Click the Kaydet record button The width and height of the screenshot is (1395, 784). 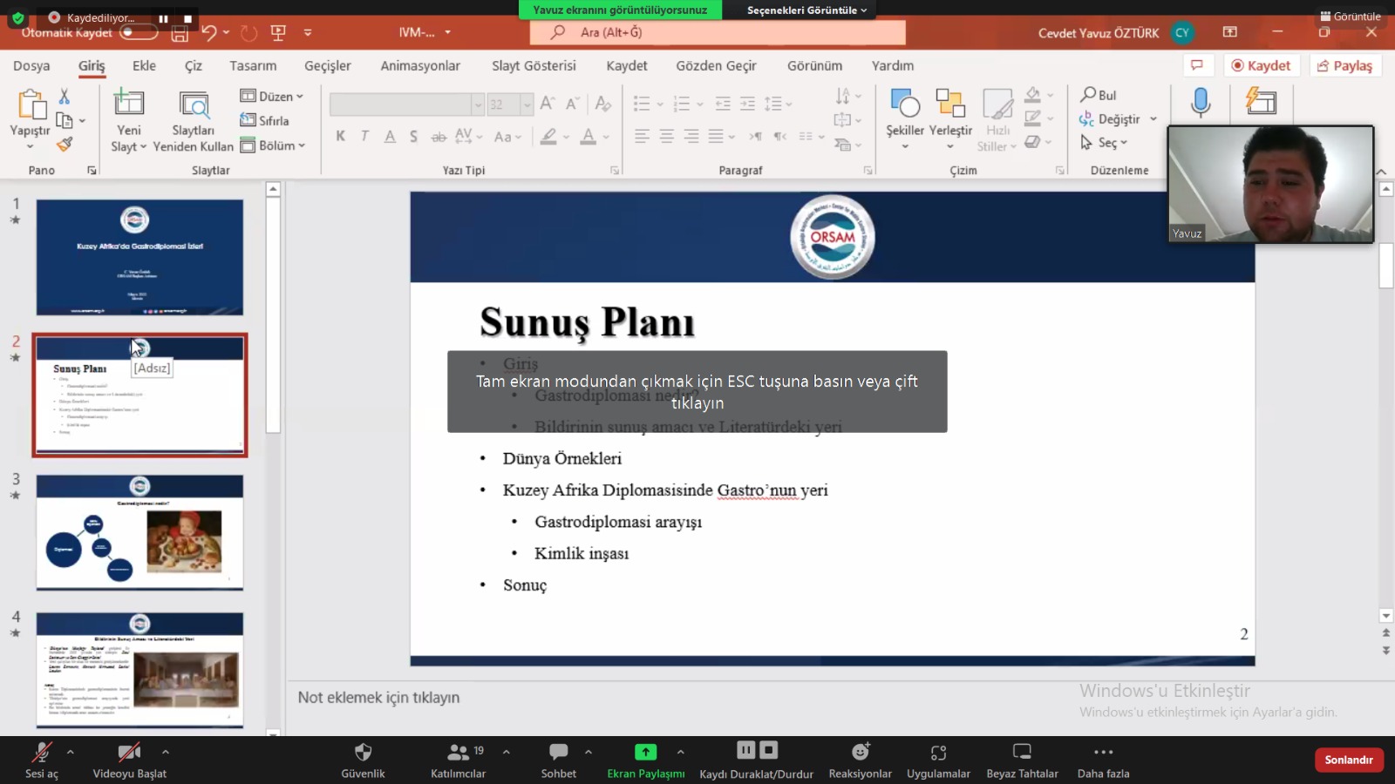pos(1261,65)
